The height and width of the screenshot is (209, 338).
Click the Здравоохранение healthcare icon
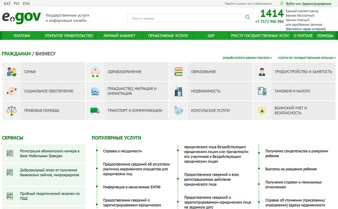(x=95, y=72)
